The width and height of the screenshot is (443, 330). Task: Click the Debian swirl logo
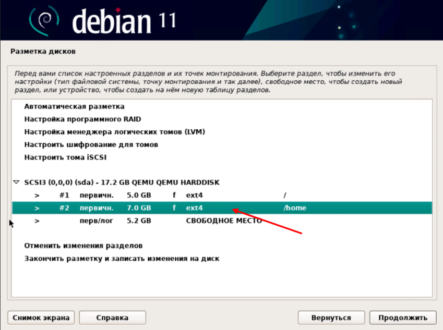coord(44,21)
